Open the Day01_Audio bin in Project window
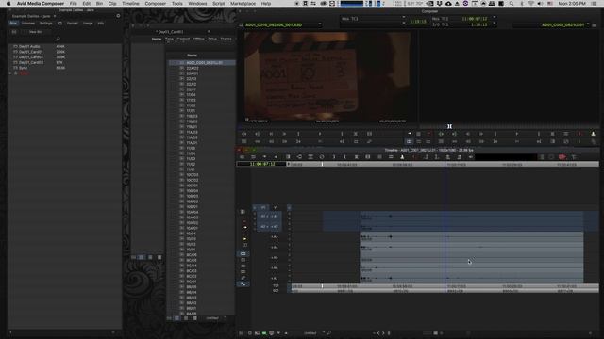Image resolution: width=604 pixels, height=339 pixels. pos(29,46)
